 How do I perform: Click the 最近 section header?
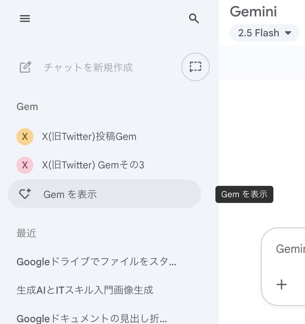coord(27,233)
